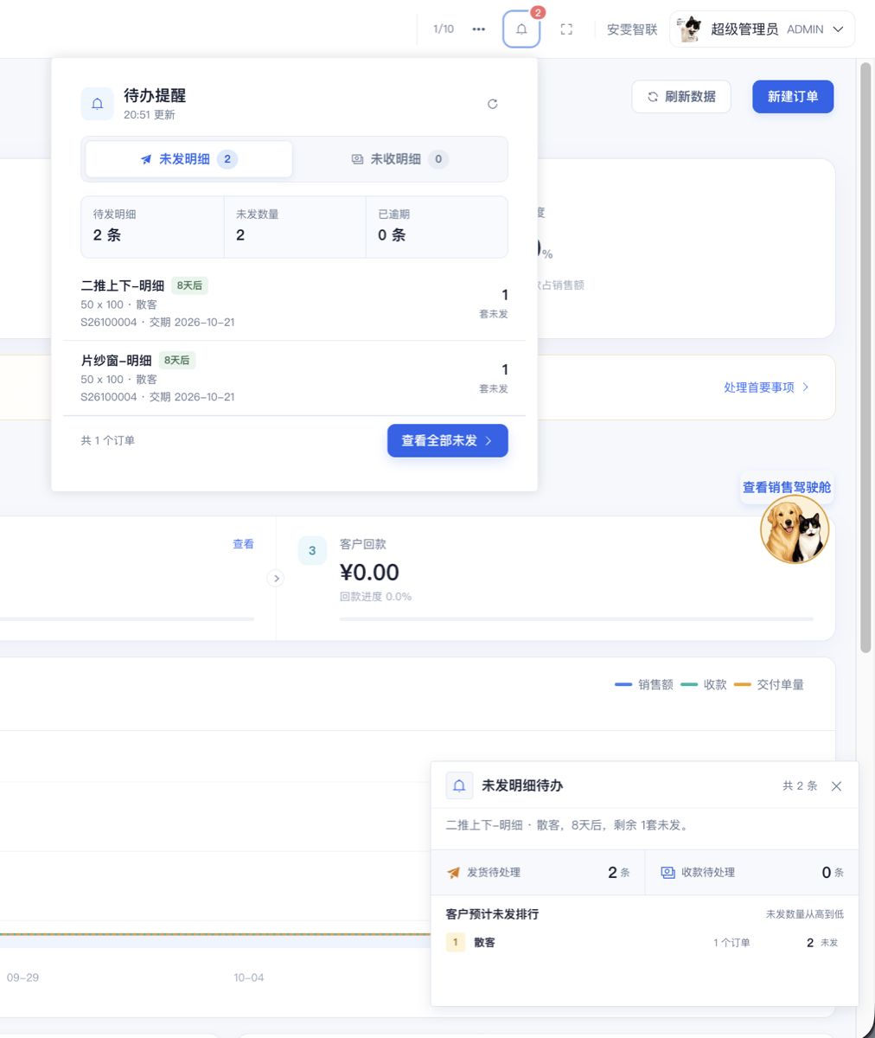
Task: Click the 客户回款 progress bar
Action: click(576, 619)
